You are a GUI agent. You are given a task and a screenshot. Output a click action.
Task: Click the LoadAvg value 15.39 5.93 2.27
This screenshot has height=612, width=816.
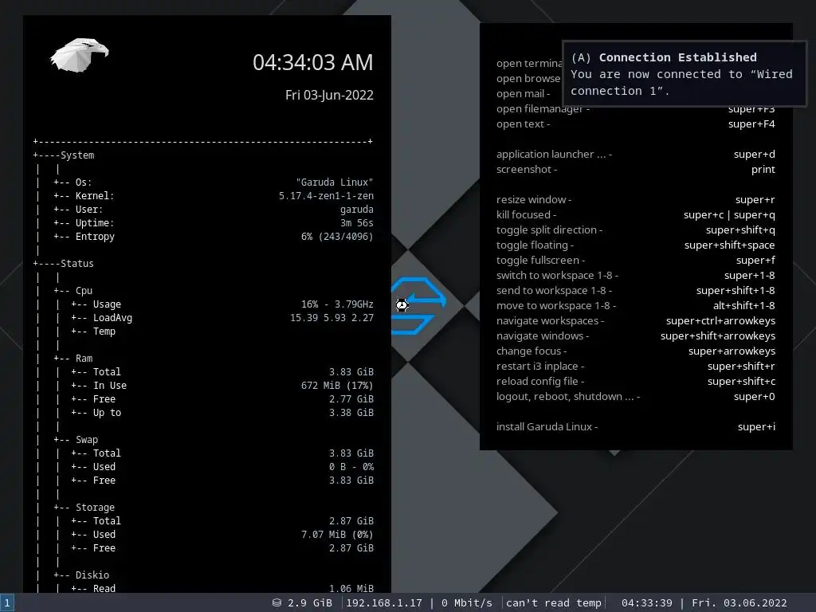coord(331,317)
